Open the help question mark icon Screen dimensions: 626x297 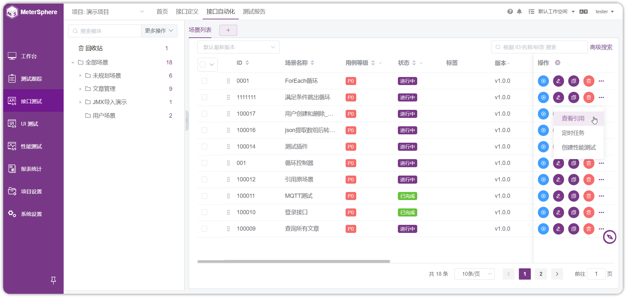tap(510, 12)
